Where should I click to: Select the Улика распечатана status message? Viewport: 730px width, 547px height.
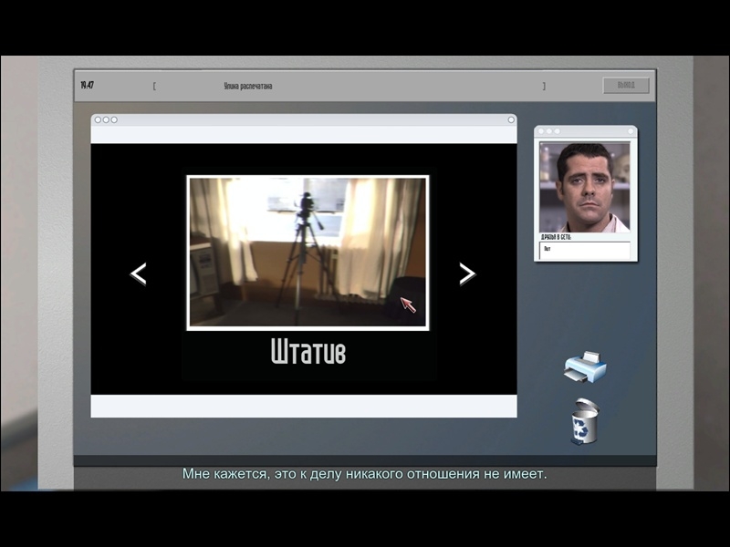pos(248,87)
